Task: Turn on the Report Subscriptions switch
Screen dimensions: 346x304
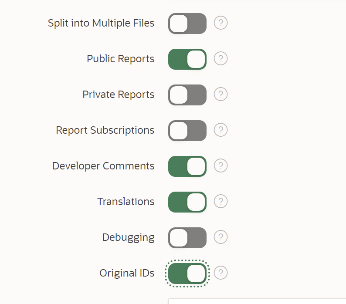Action: pyautogui.click(x=187, y=131)
